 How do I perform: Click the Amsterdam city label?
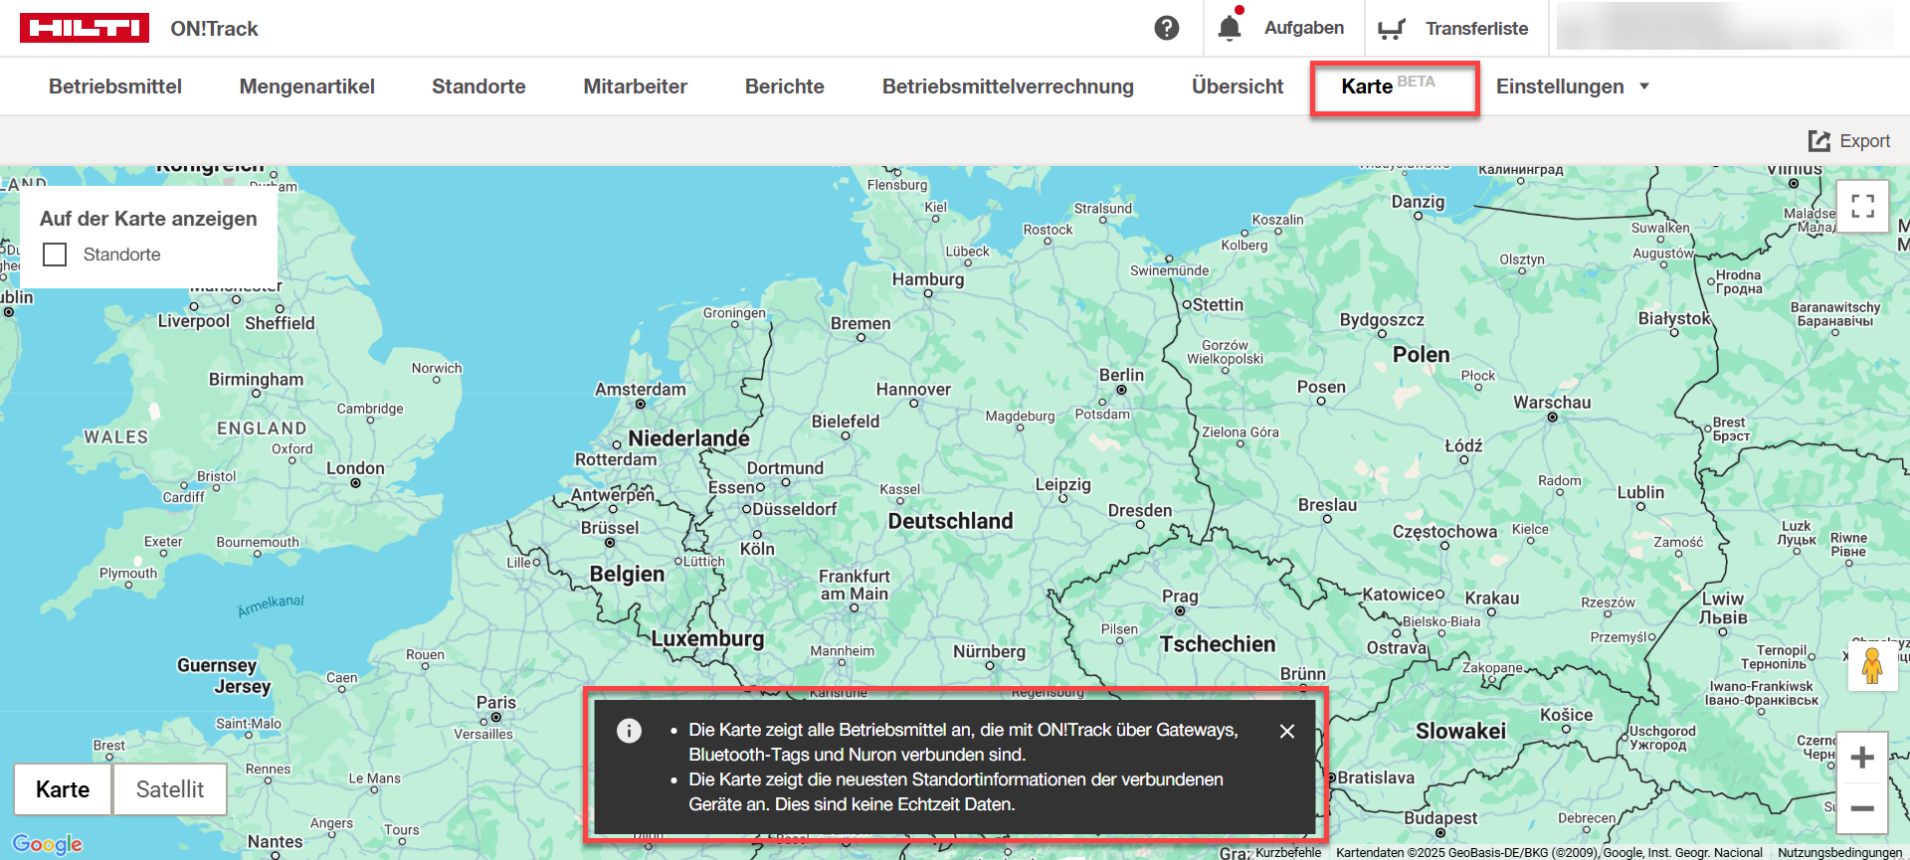(641, 390)
